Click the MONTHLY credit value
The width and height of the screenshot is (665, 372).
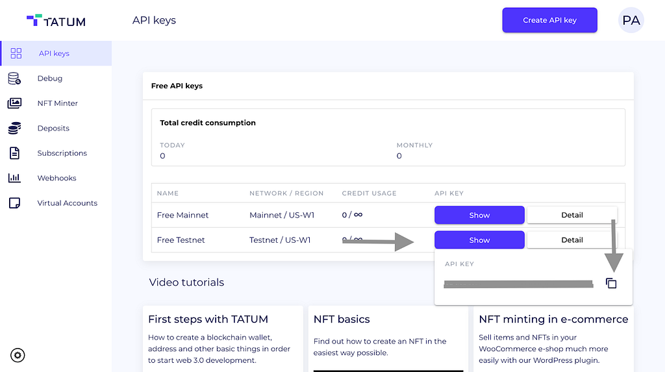coord(399,156)
